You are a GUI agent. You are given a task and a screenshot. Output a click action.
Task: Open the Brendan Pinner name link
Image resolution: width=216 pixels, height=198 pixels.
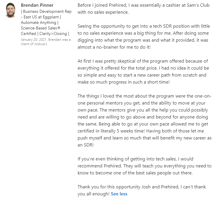(x=37, y=5)
